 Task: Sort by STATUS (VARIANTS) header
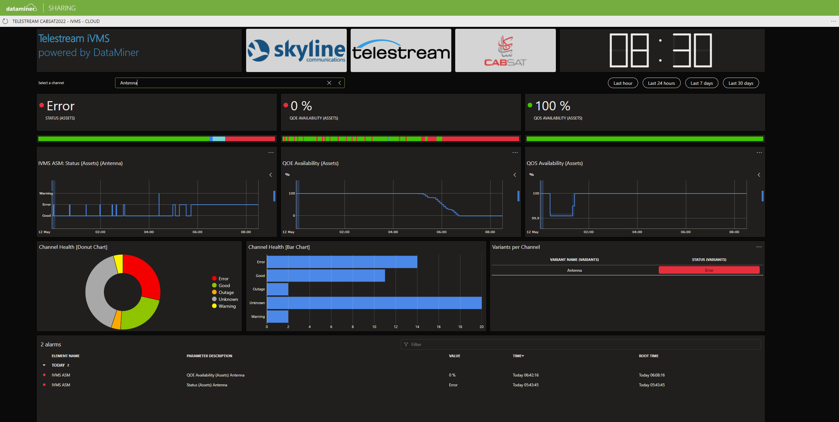[709, 260]
